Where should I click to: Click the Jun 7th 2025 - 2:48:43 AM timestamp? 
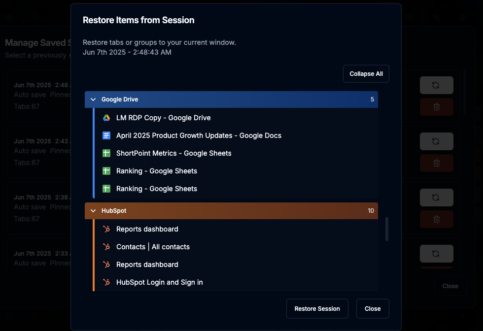click(127, 52)
